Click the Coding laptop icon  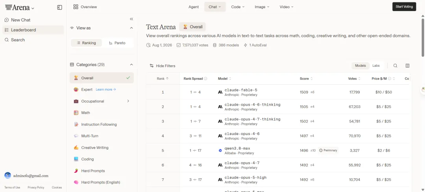pos(76,159)
